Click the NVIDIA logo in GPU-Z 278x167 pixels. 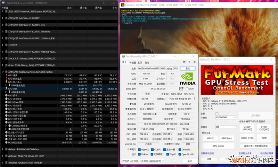188,79
